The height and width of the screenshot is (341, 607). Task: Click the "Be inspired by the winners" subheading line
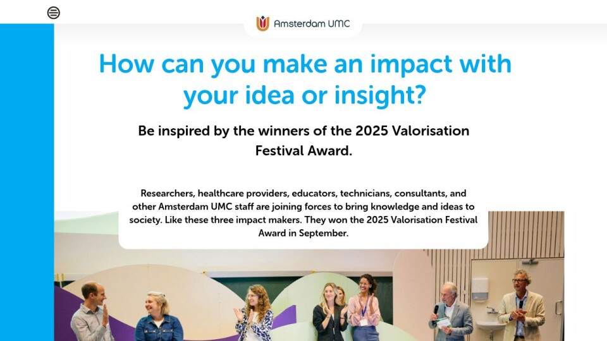click(x=303, y=131)
